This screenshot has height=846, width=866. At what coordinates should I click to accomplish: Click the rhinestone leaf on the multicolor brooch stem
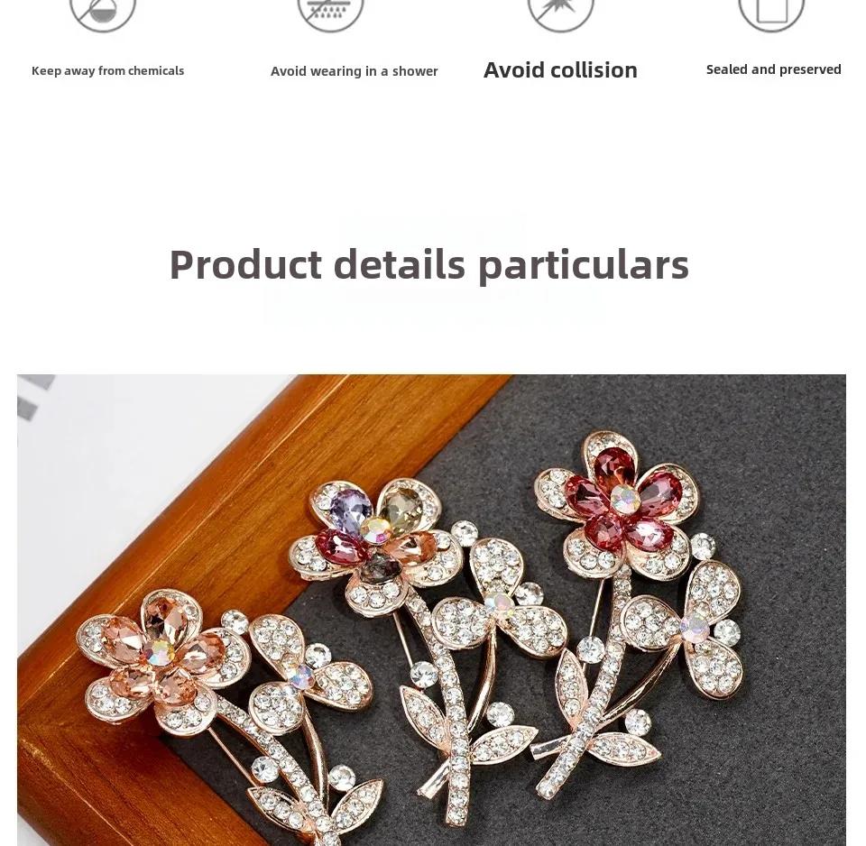pyautogui.click(x=427, y=713)
